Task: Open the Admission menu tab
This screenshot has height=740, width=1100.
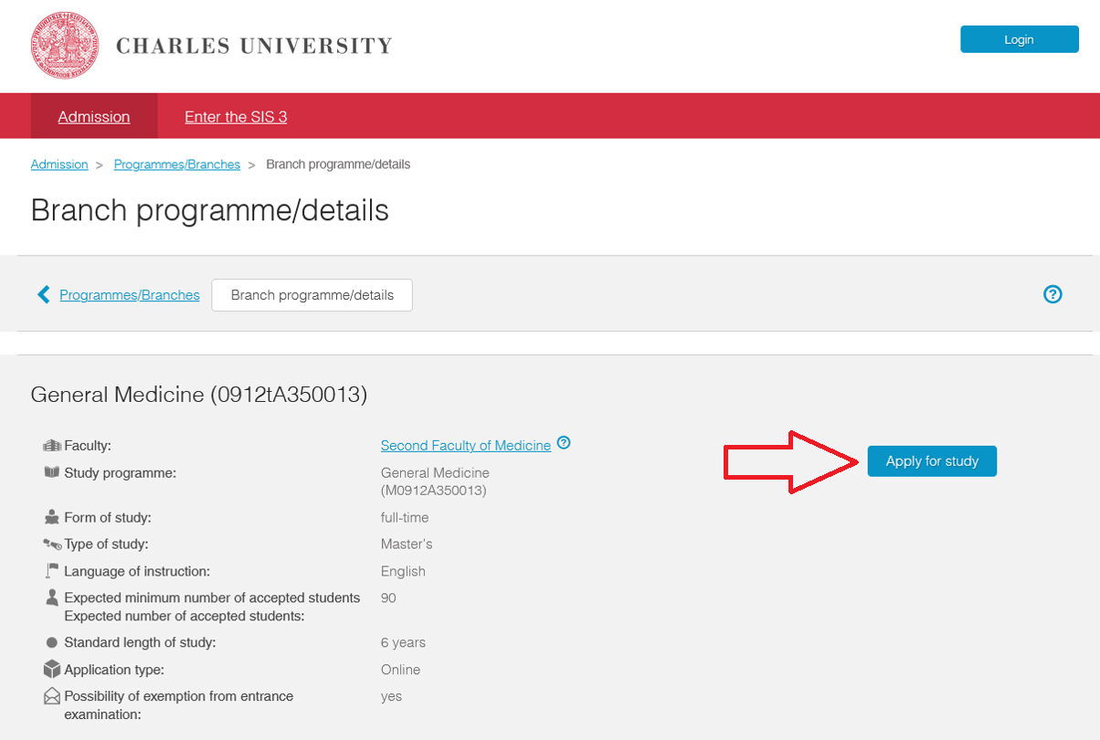Action: [x=94, y=117]
